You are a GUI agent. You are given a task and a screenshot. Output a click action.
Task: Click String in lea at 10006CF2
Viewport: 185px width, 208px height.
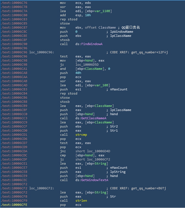100,193
